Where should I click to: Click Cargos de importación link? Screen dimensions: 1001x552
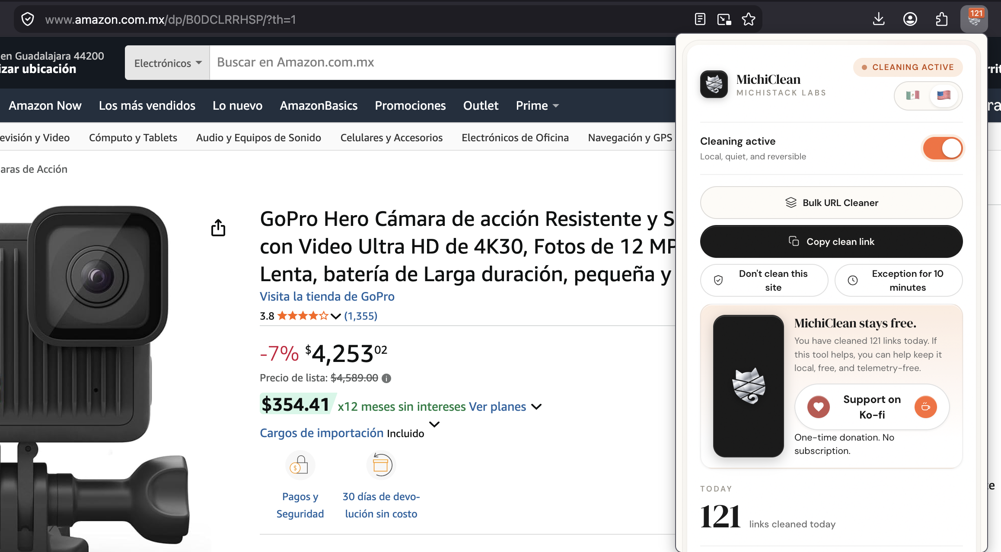322,433
